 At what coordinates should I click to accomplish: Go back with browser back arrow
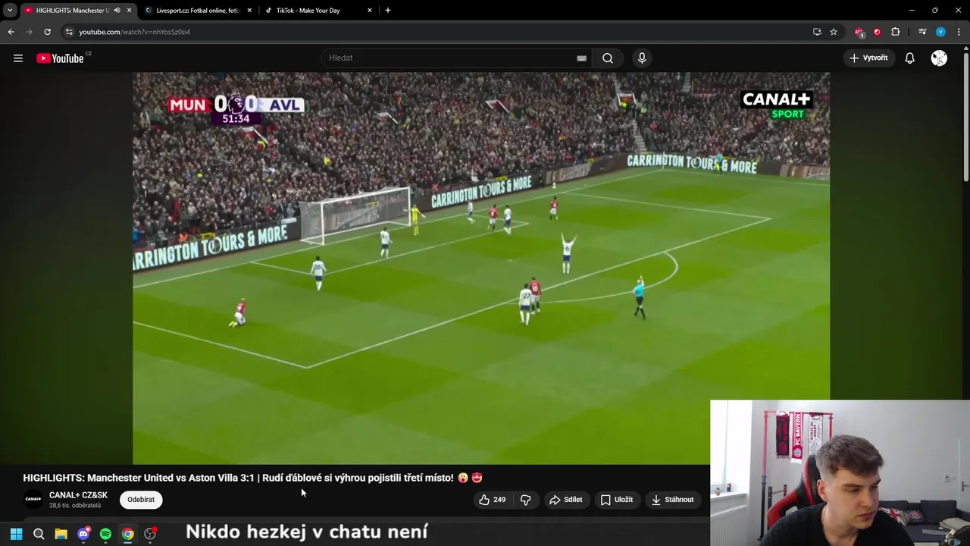[11, 32]
